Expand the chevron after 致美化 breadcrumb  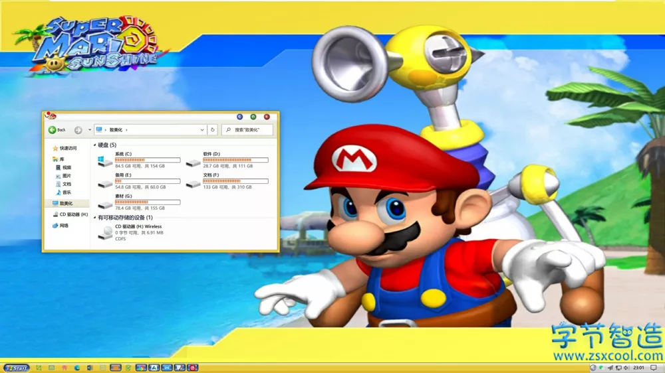click(126, 130)
